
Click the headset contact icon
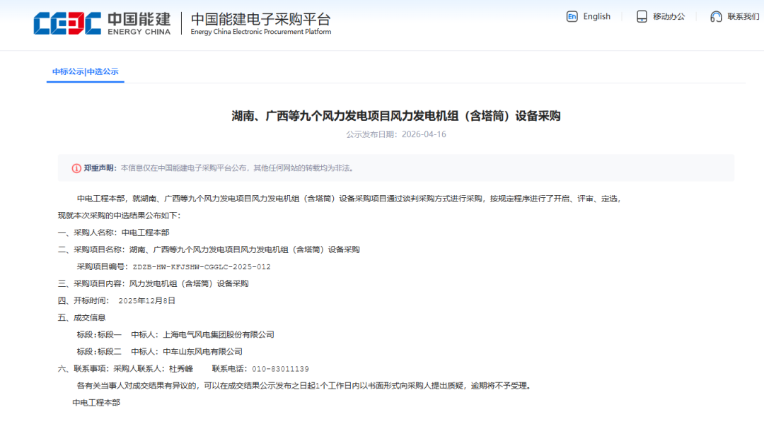tap(716, 16)
